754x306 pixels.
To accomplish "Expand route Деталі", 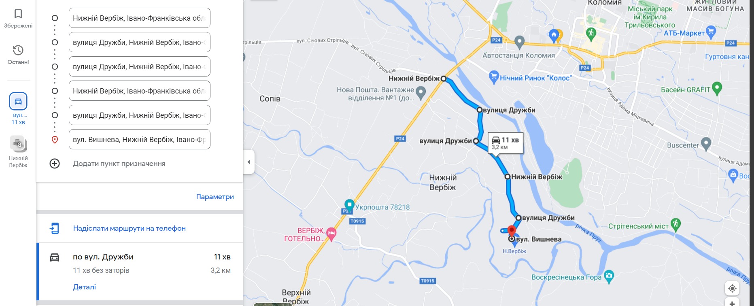I will pos(85,287).
